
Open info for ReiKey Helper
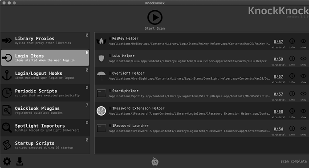point(292,41)
